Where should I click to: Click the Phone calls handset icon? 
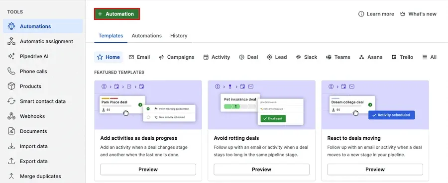11,72
